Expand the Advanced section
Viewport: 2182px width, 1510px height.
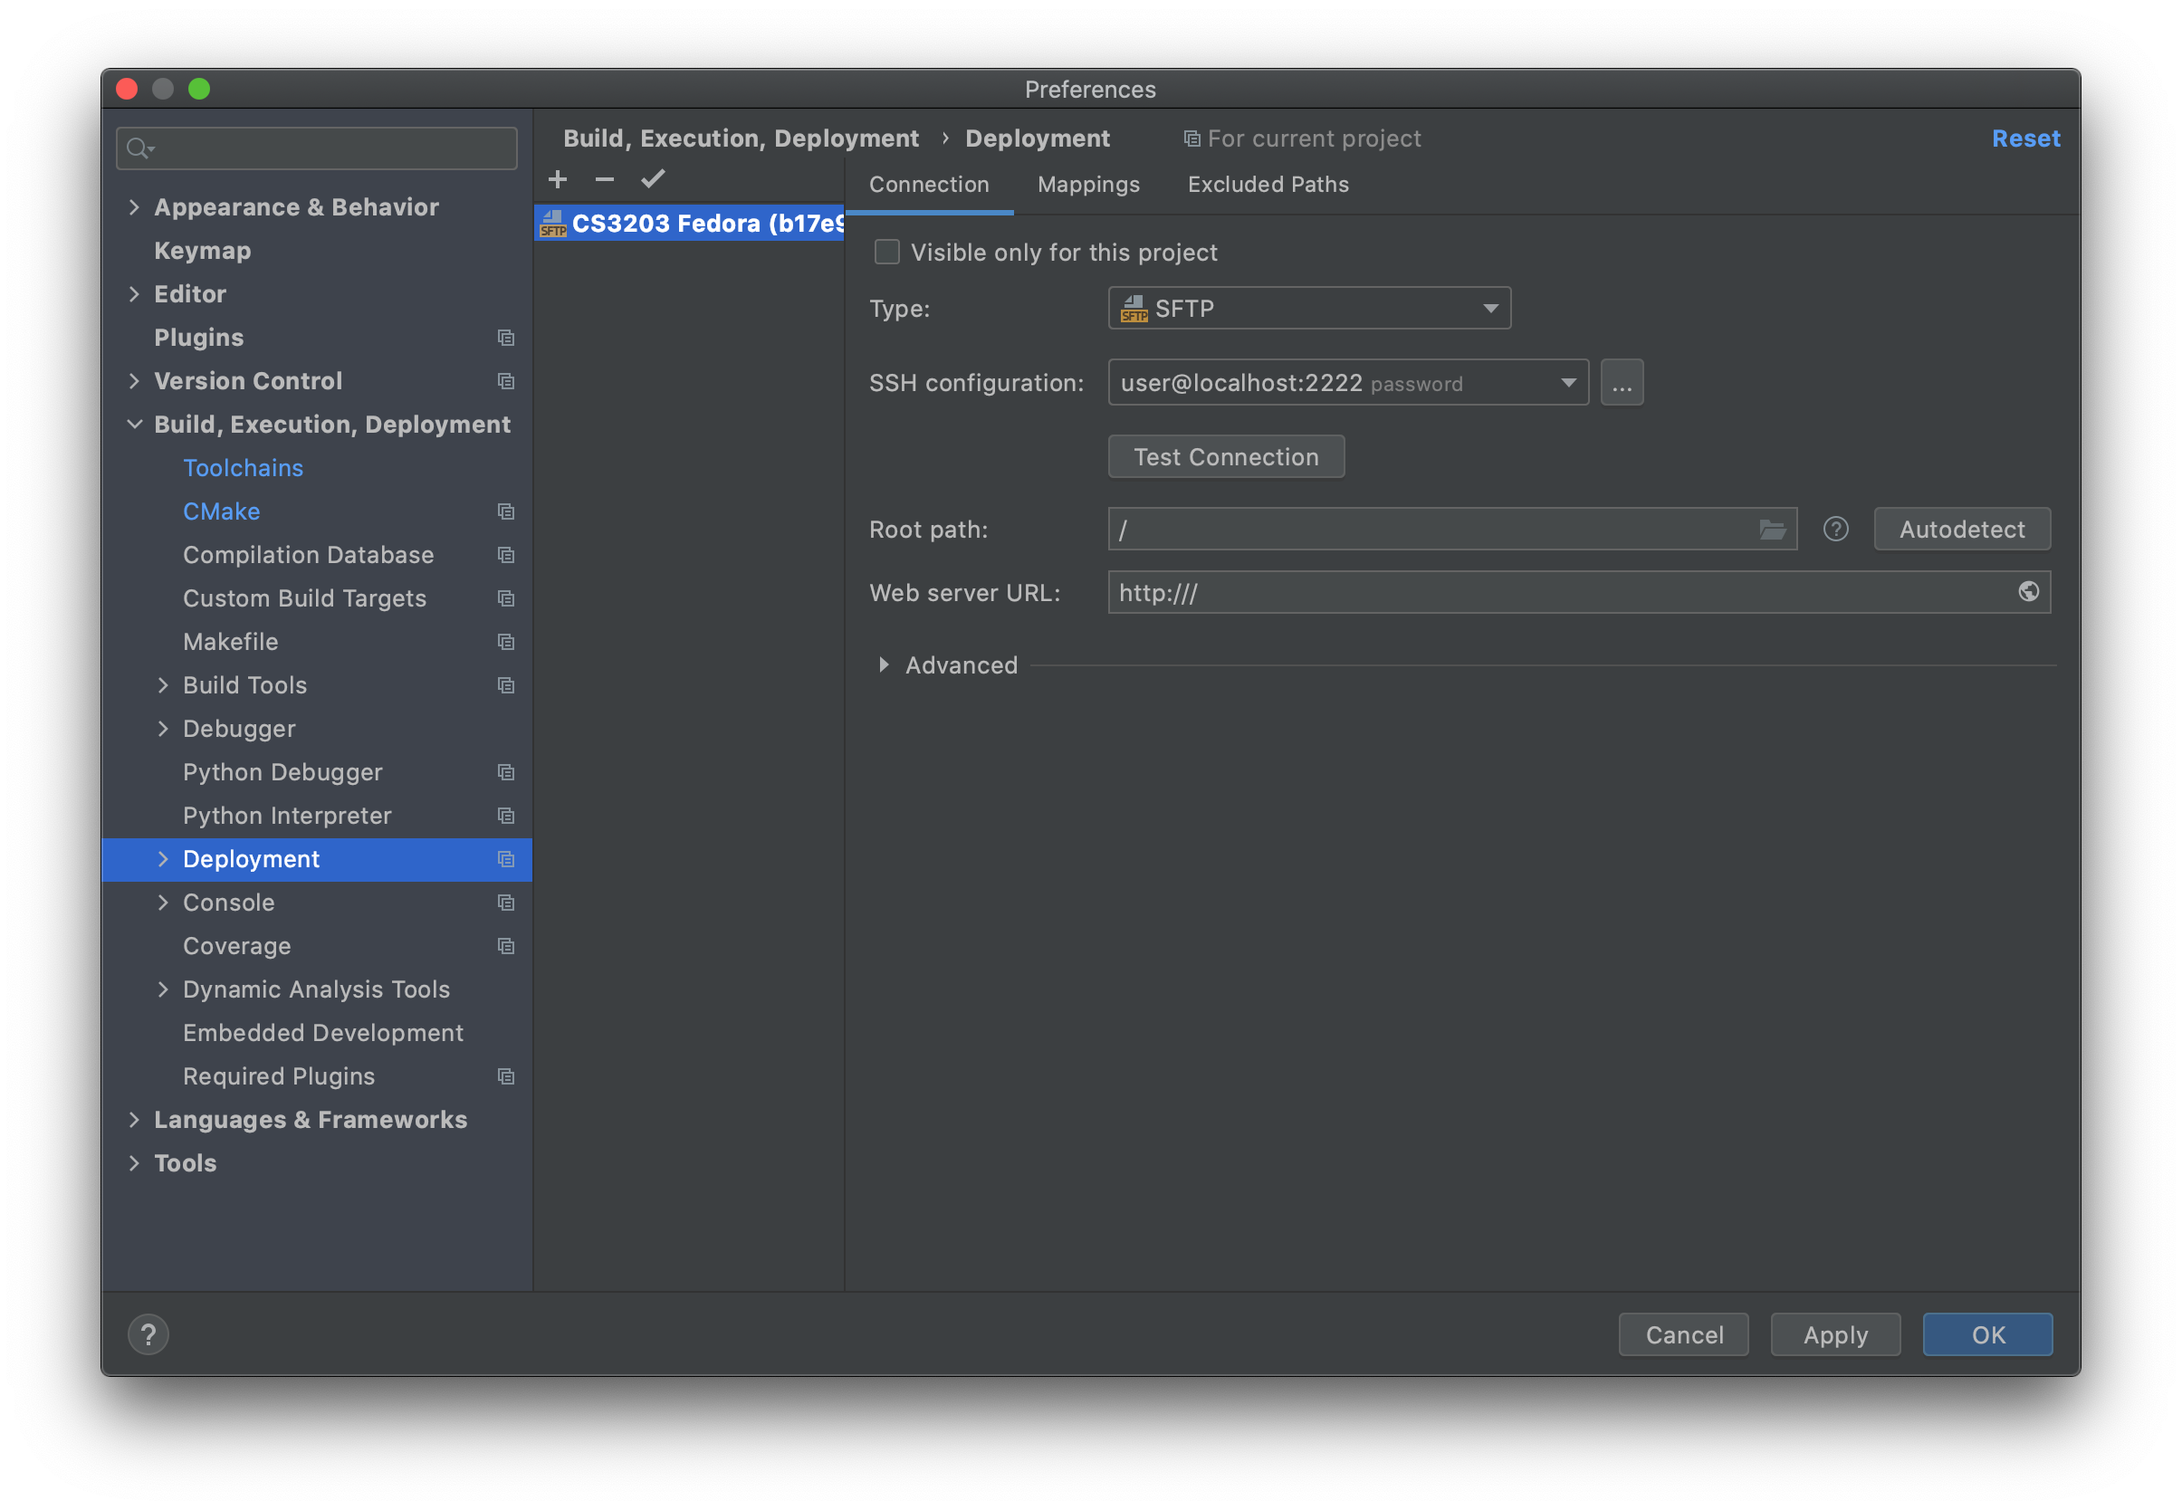(884, 665)
